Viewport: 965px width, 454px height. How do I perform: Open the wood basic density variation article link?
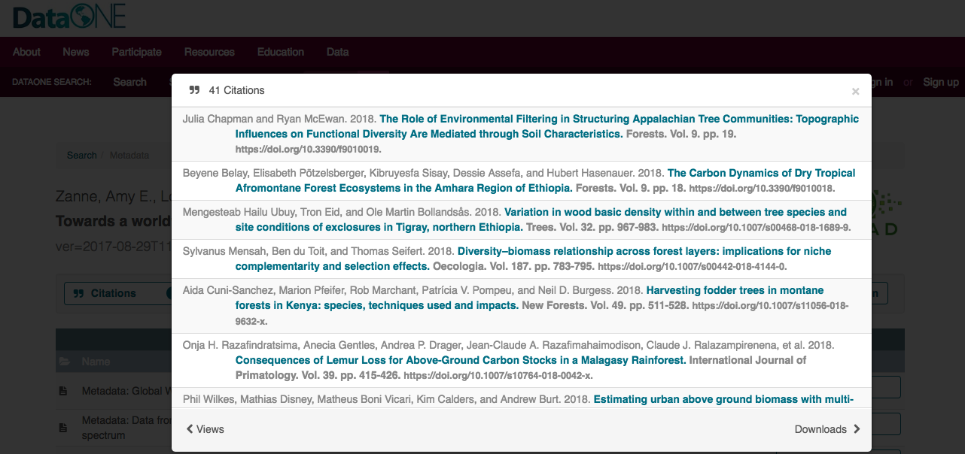click(675, 212)
